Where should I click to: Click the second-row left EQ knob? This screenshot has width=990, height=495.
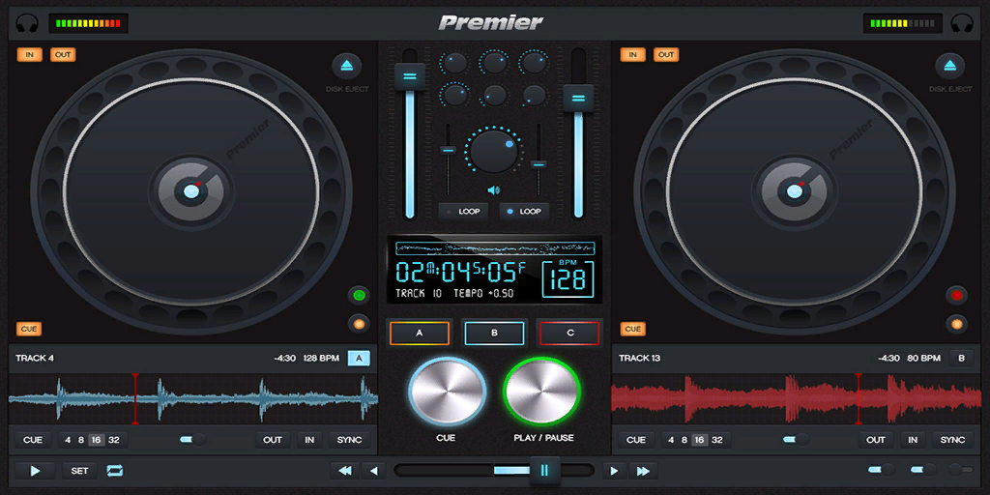454,96
